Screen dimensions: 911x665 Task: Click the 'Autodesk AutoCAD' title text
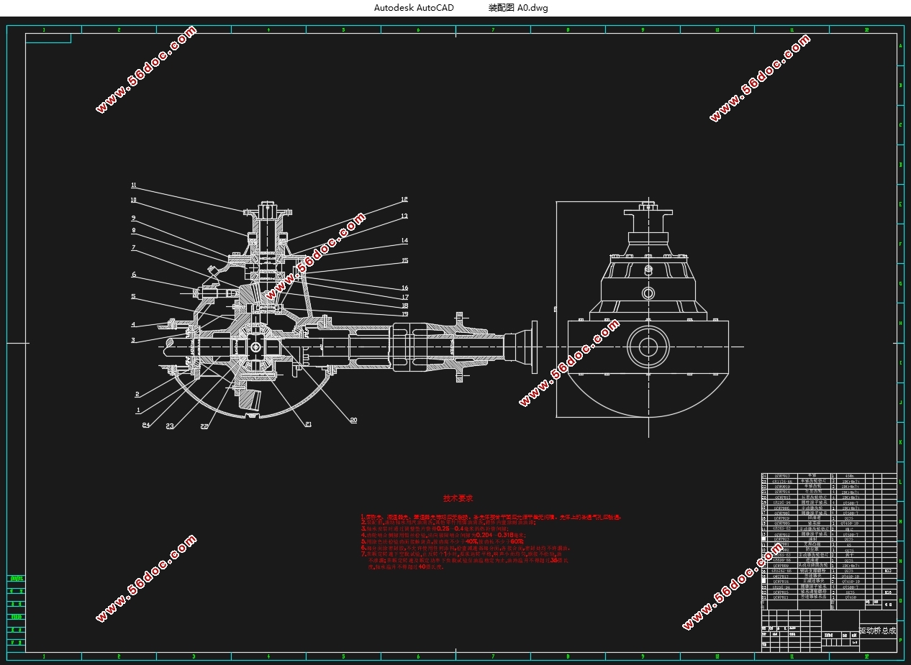point(414,8)
